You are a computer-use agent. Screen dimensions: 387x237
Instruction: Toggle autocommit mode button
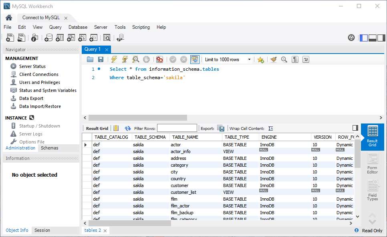(x=194, y=59)
